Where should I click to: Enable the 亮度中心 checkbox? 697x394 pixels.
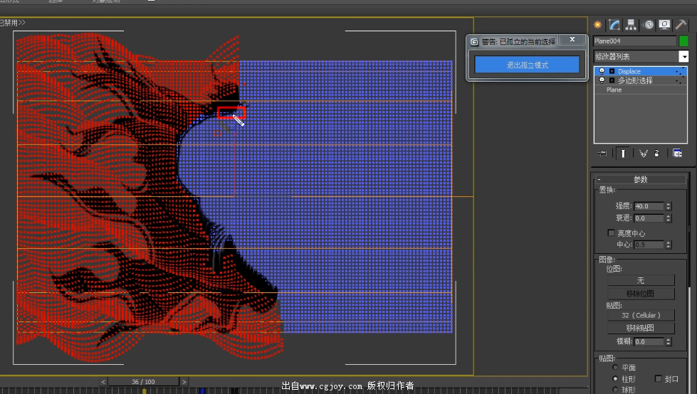(611, 233)
